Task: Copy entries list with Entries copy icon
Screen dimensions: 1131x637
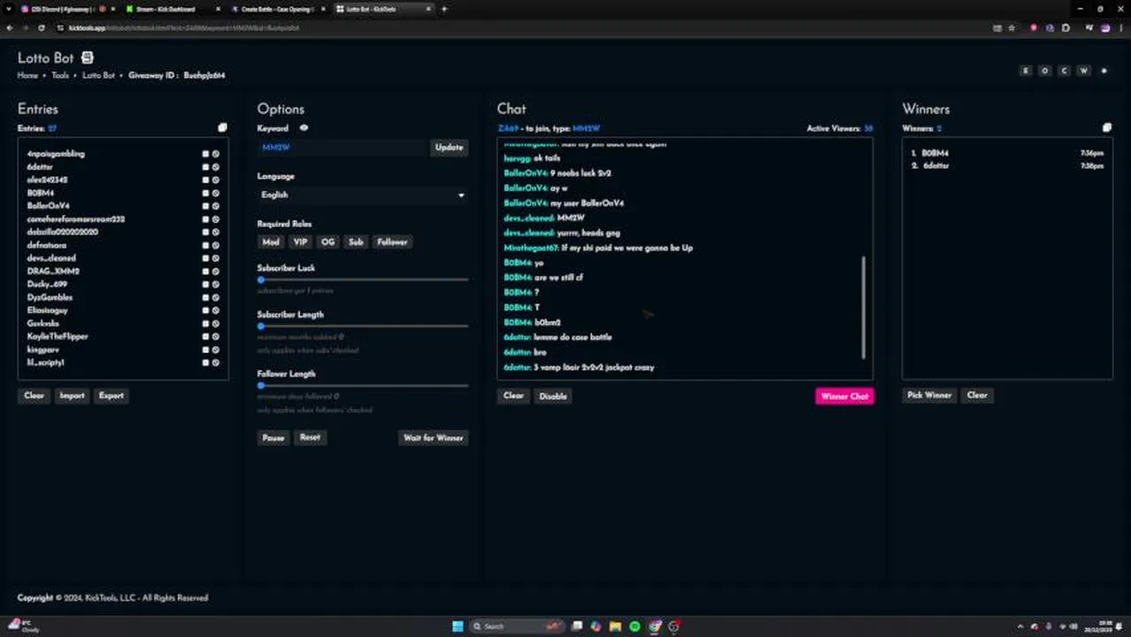Action: [x=222, y=127]
